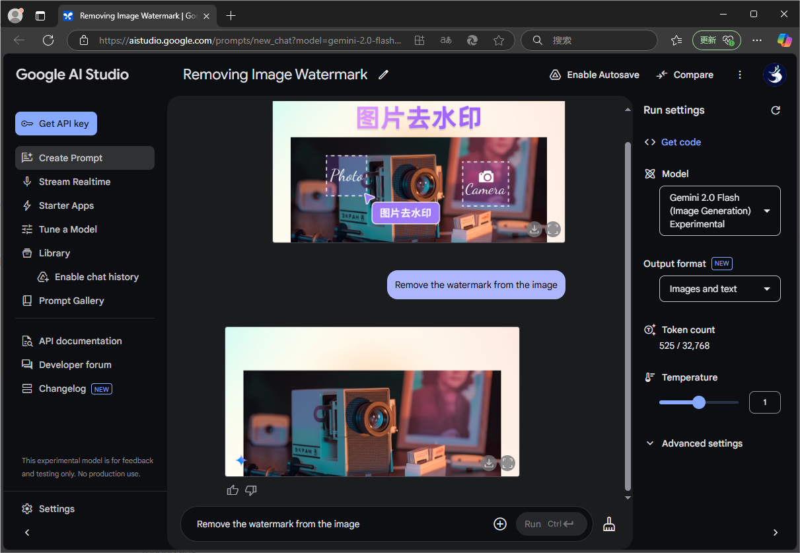The width and height of the screenshot is (800, 553).
Task: Click the Get API key button
Action: [x=56, y=124]
